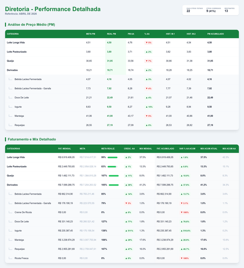The image size is (244, 268).
Task: Click the Derivados mix mensal value 41.2%
Action: pyautogui.click(x=143, y=185)
